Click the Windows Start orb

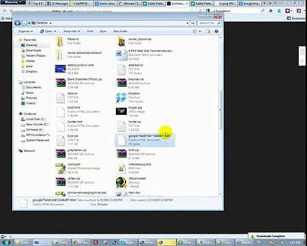coord(6,243)
